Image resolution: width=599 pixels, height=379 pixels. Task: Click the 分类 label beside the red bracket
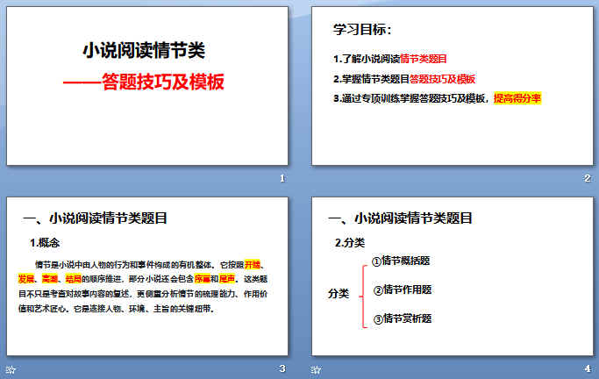pos(339,292)
